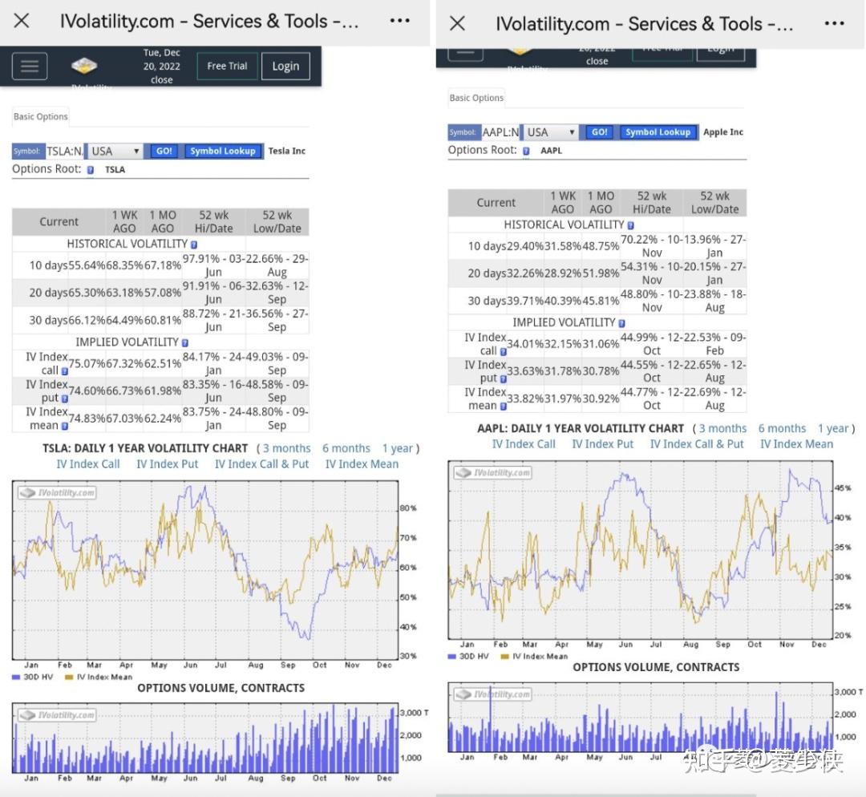Screen dimensions: 866x797
Task: Open USA country dropdown next to AAPL
Action: (x=551, y=132)
